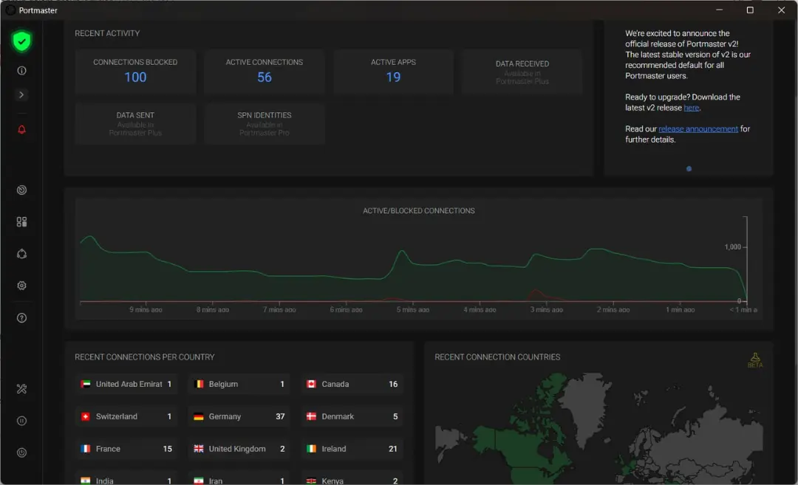
Task: Click the pause icon in the sidebar
Action: pyautogui.click(x=21, y=421)
